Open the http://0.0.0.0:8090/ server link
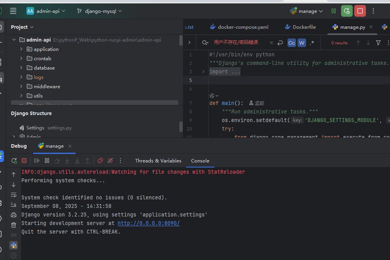 tap(148, 223)
